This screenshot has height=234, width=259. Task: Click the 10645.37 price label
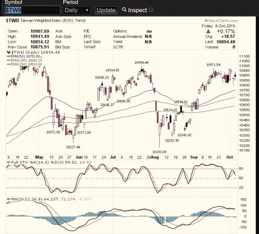click(x=107, y=105)
